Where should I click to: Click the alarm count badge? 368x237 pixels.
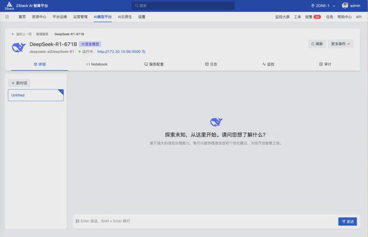click(317, 17)
